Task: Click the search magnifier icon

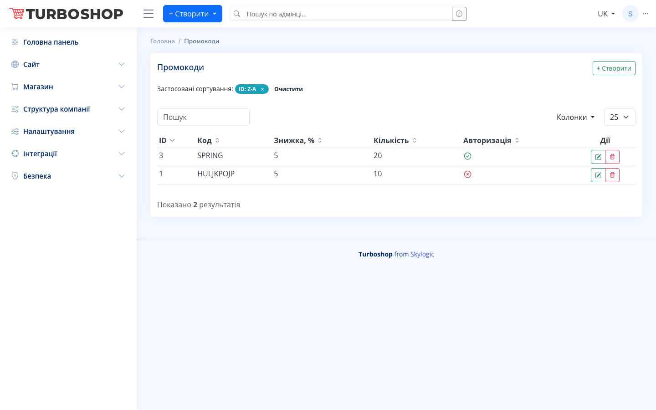Action: [237, 14]
